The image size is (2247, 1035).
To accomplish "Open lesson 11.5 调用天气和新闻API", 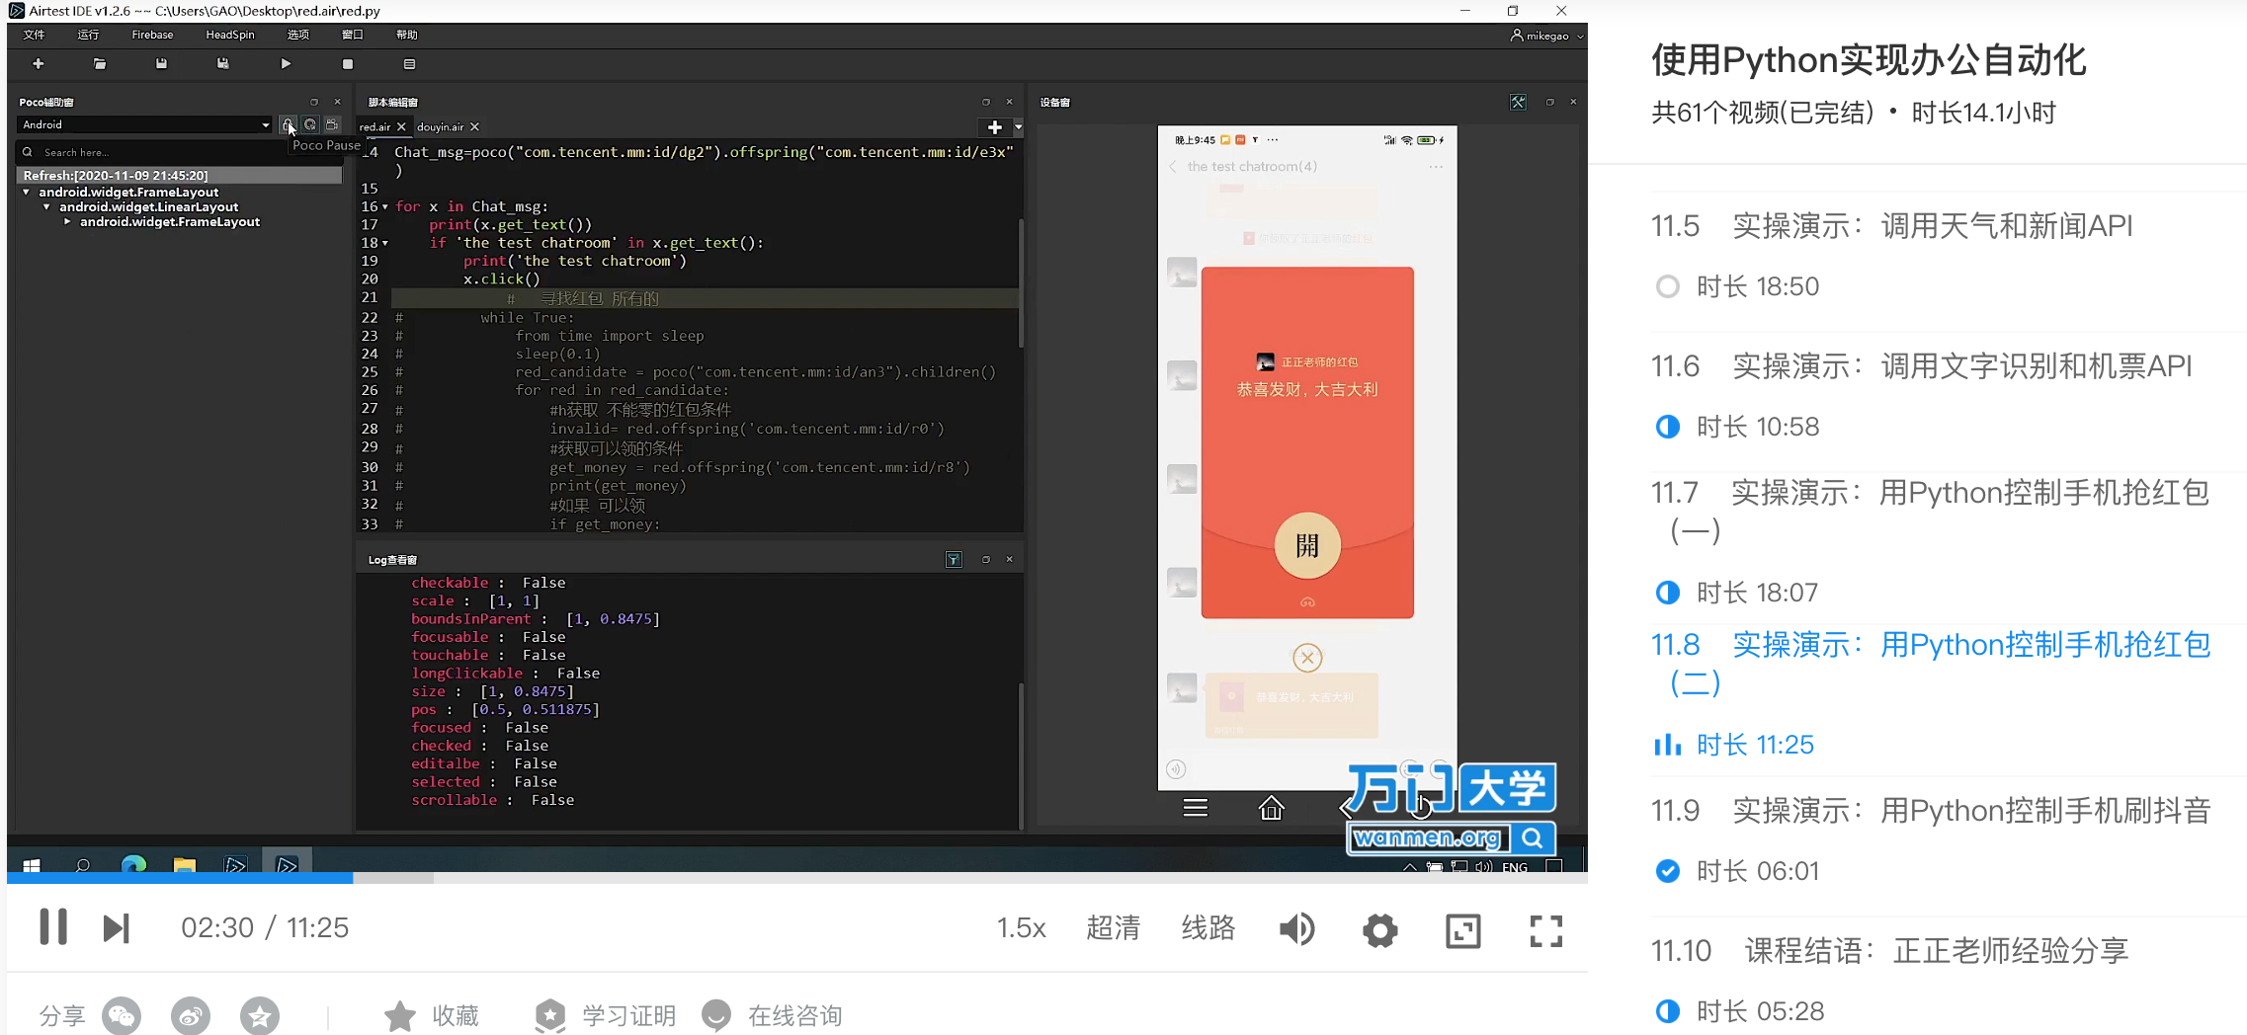I will [x=1892, y=226].
